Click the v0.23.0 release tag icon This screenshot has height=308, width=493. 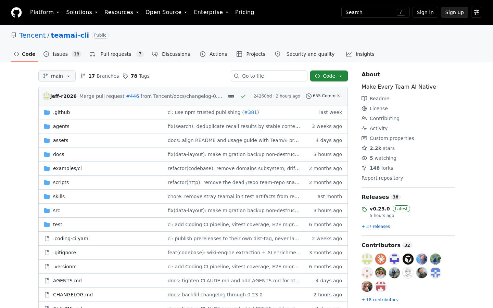click(x=364, y=209)
